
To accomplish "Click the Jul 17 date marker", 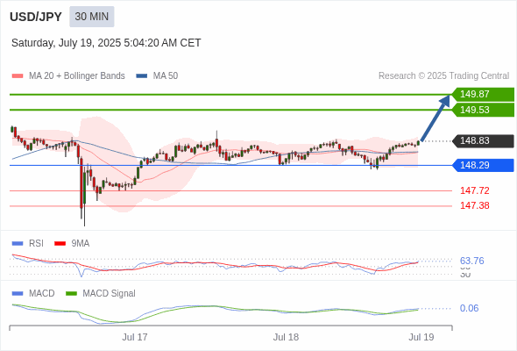I will pos(135,337).
